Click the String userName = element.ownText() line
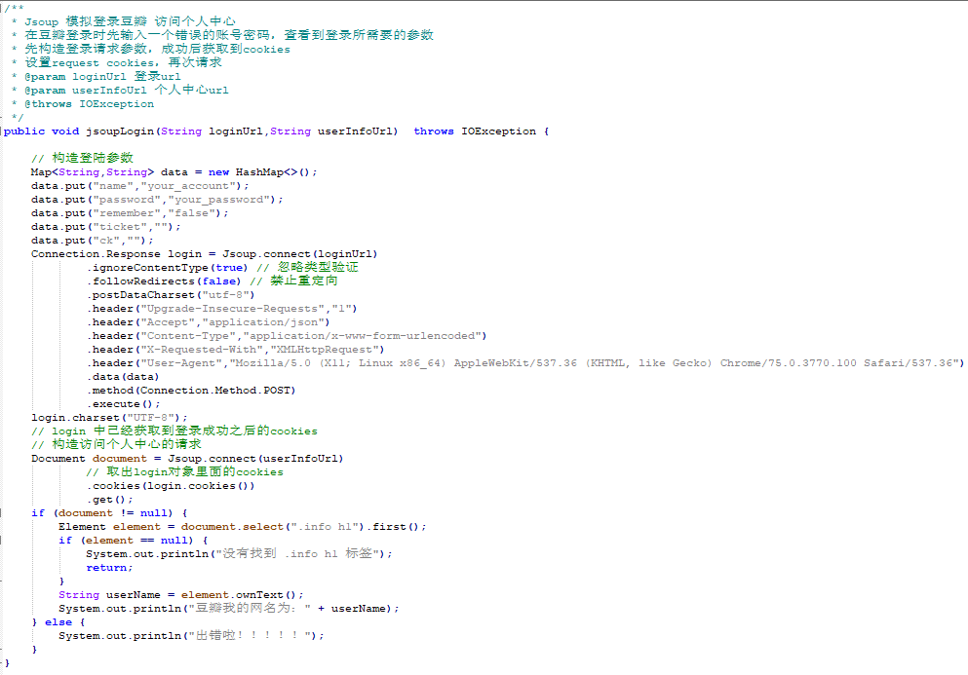 pyautogui.click(x=181, y=595)
